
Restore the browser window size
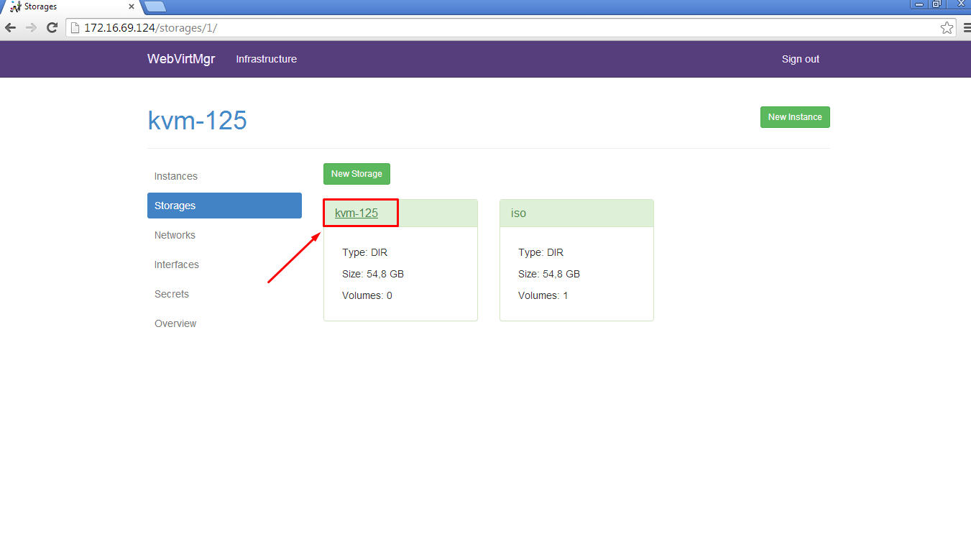point(937,4)
